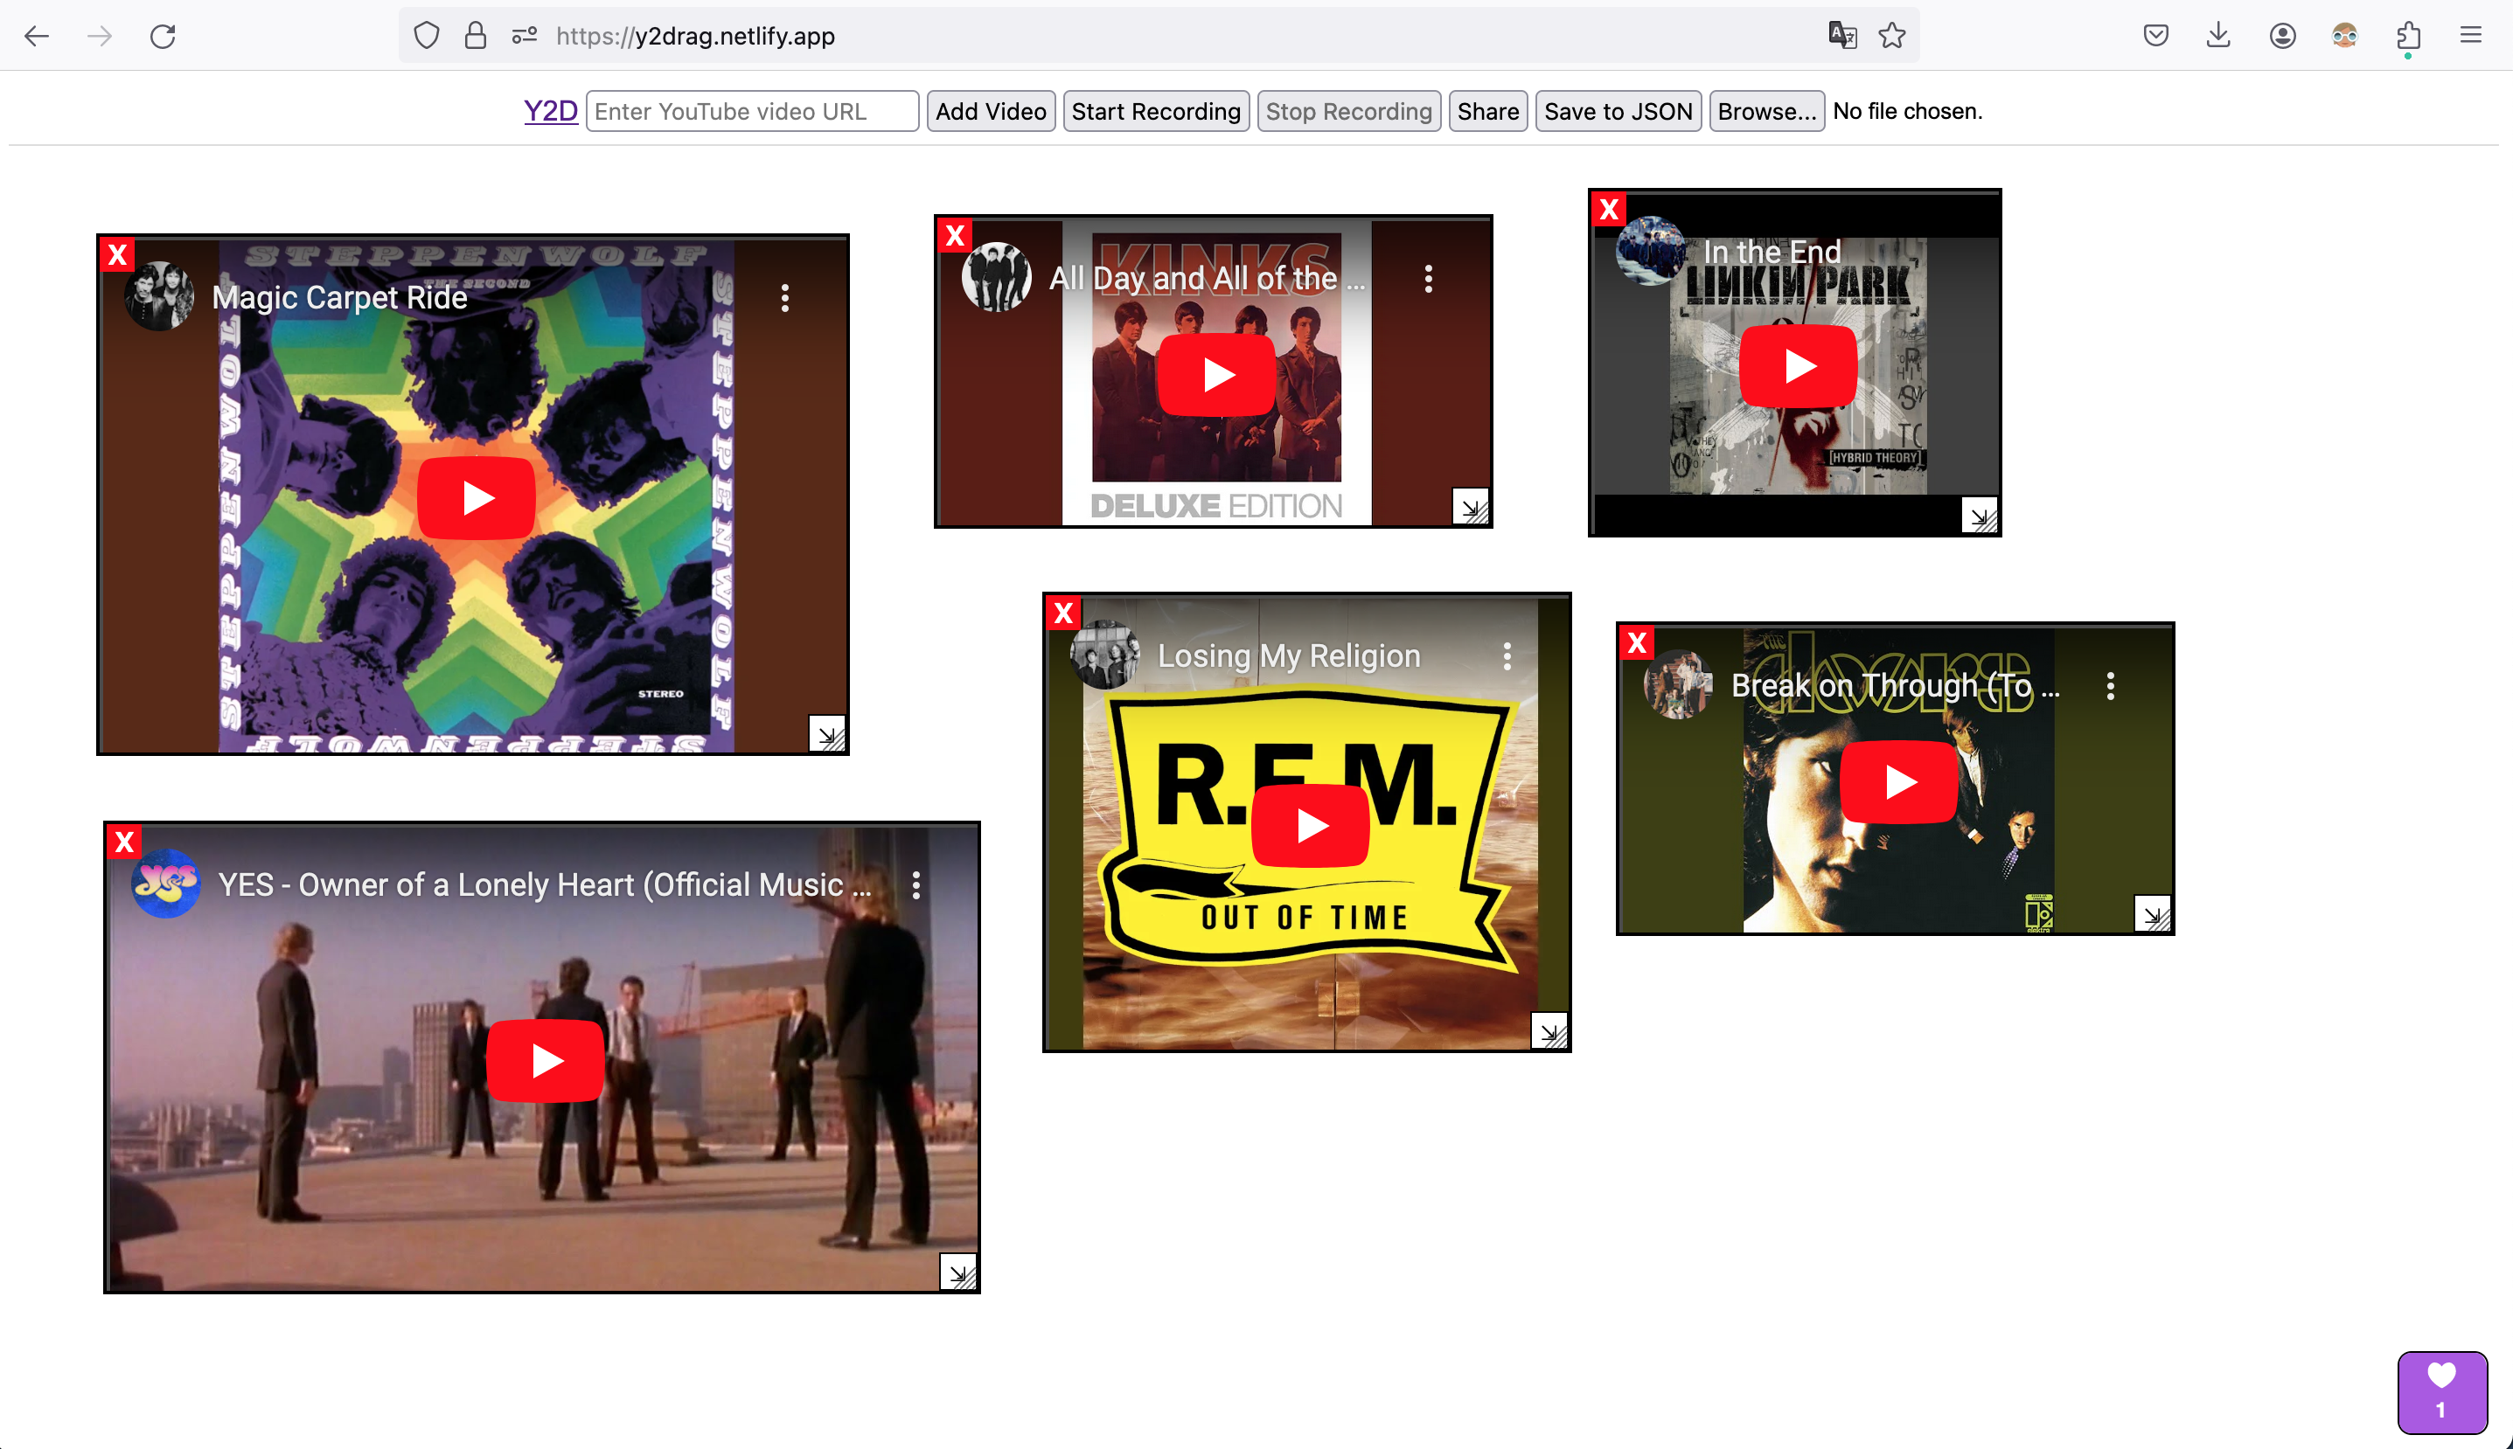Open Save to Pocket icon

pos(2155,36)
